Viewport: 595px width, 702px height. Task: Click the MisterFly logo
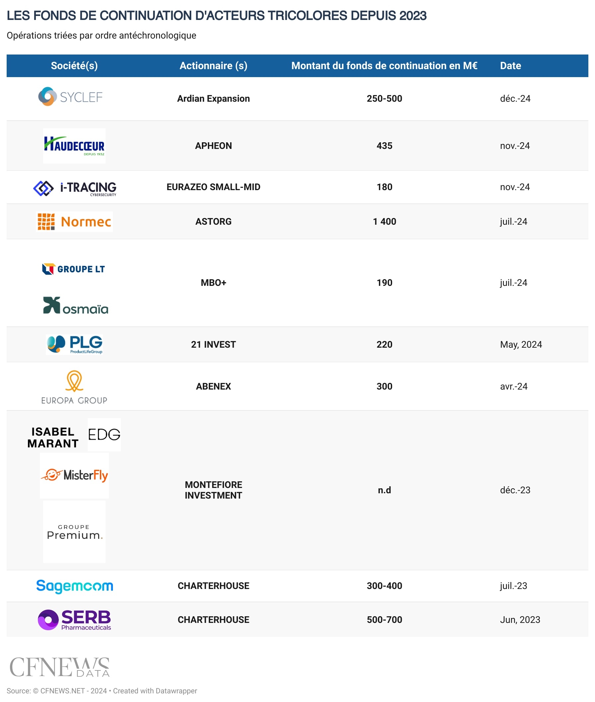pos(74,475)
